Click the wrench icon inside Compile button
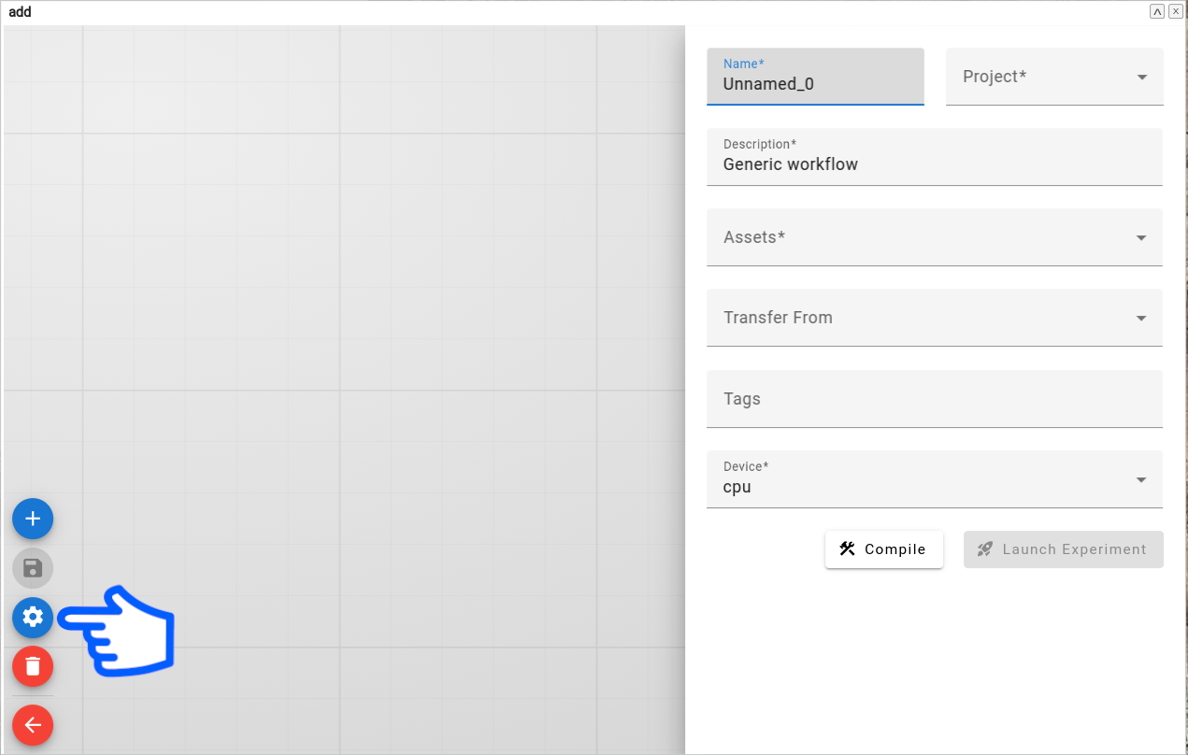The width and height of the screenshot is (1188, 755). point(848,549)
